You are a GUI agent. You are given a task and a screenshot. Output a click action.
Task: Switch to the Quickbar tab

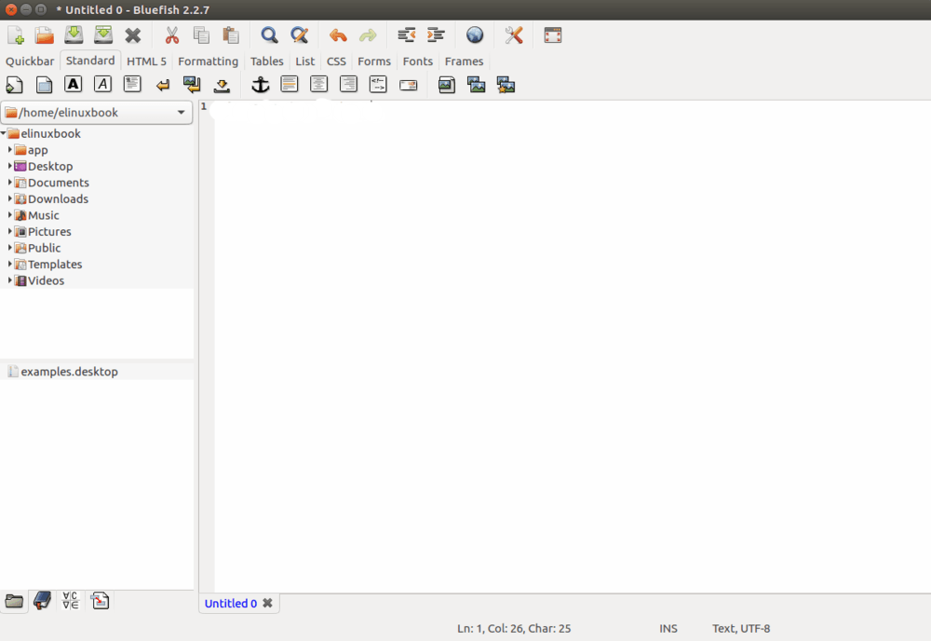click(x=30, y=61)
